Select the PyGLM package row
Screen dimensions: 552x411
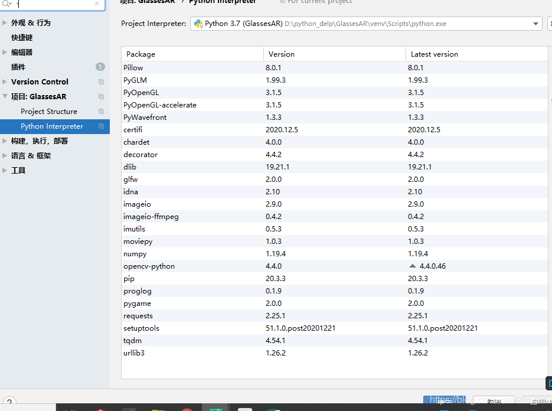click(335, 80)
